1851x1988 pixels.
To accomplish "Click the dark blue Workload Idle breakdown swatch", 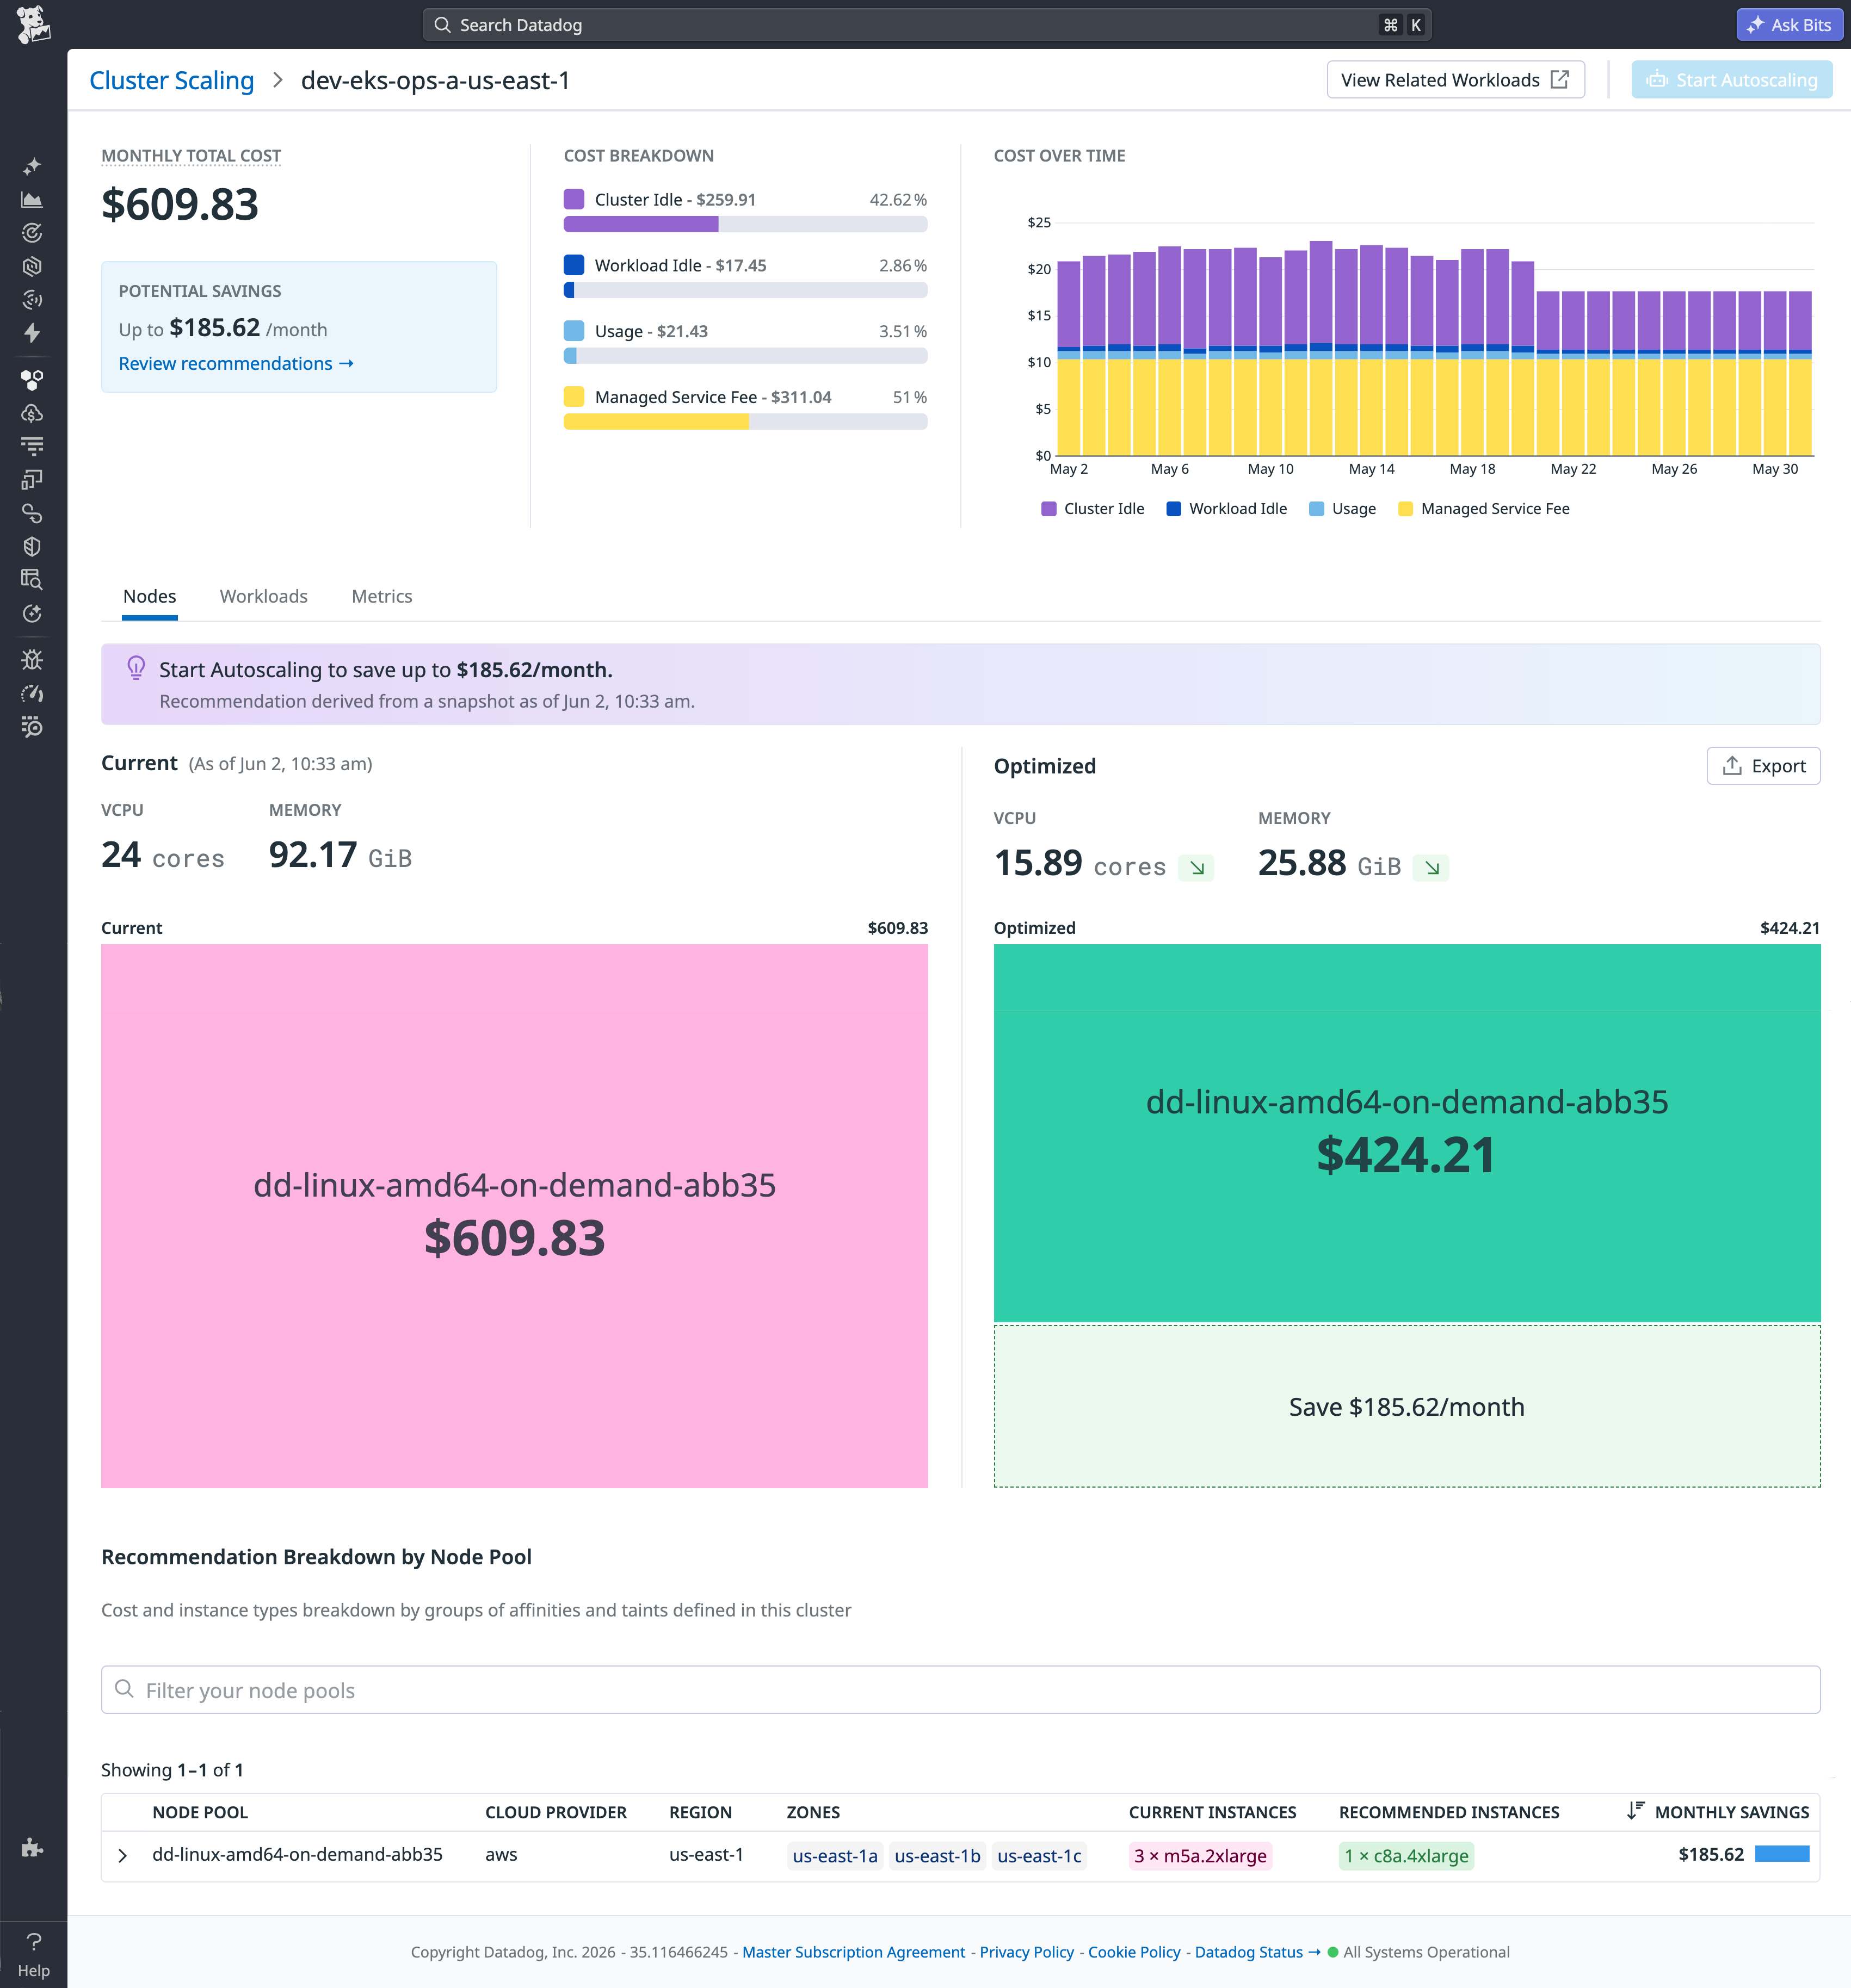I will tap(573, 265).
